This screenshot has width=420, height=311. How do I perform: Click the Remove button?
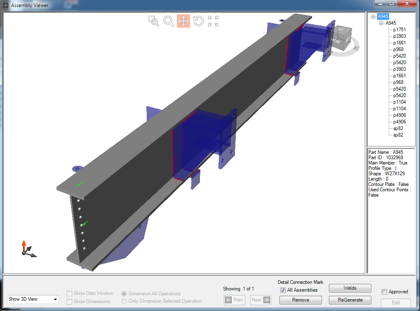click(x=300, y=300)
